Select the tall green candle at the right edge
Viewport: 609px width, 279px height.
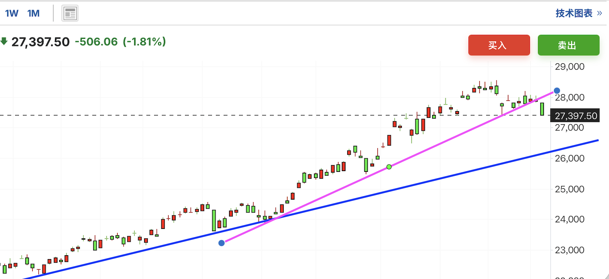tap(542, 108)
